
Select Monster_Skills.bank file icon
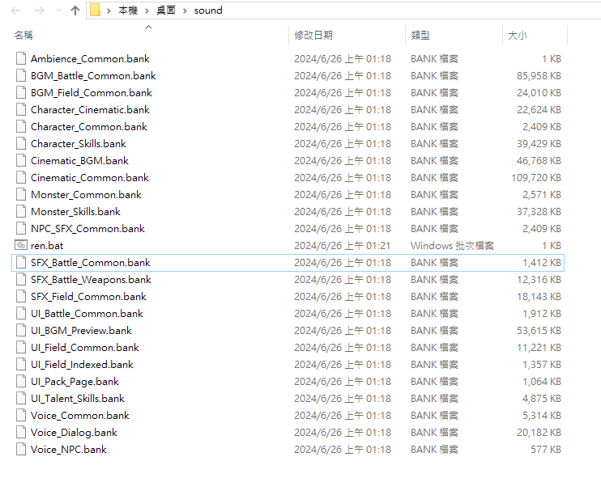[21, 211]
